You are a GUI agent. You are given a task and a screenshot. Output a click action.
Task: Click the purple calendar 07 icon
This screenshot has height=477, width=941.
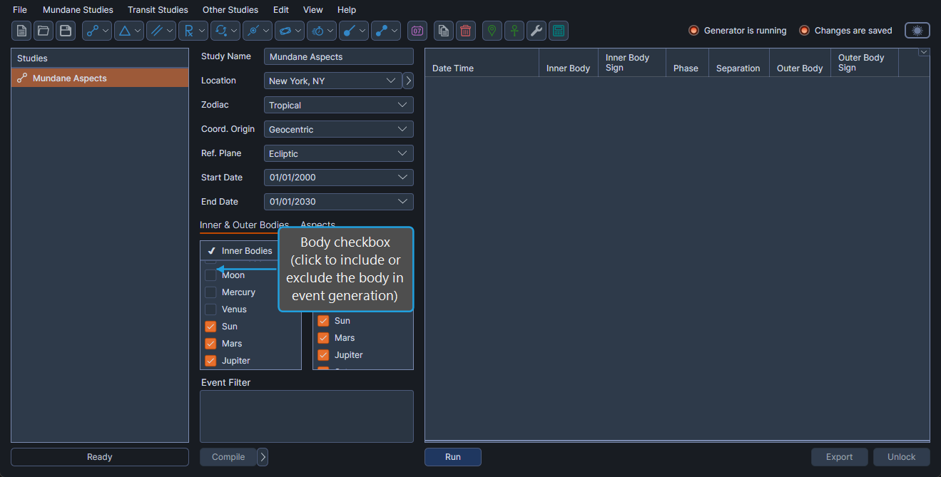pyautogui.click(x=417, y=31)
